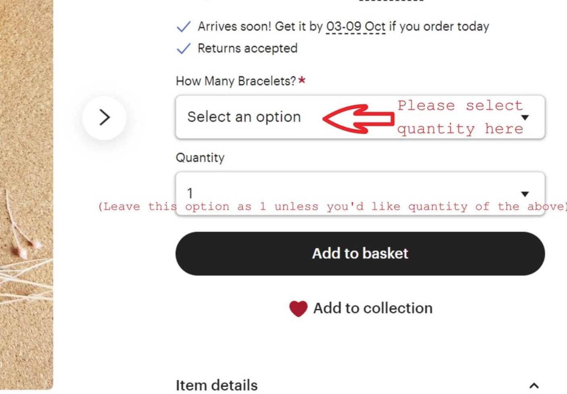Collapse the Item details section chevron
Viewport: 567px width, 394px height.
click(x=534, y=386)
